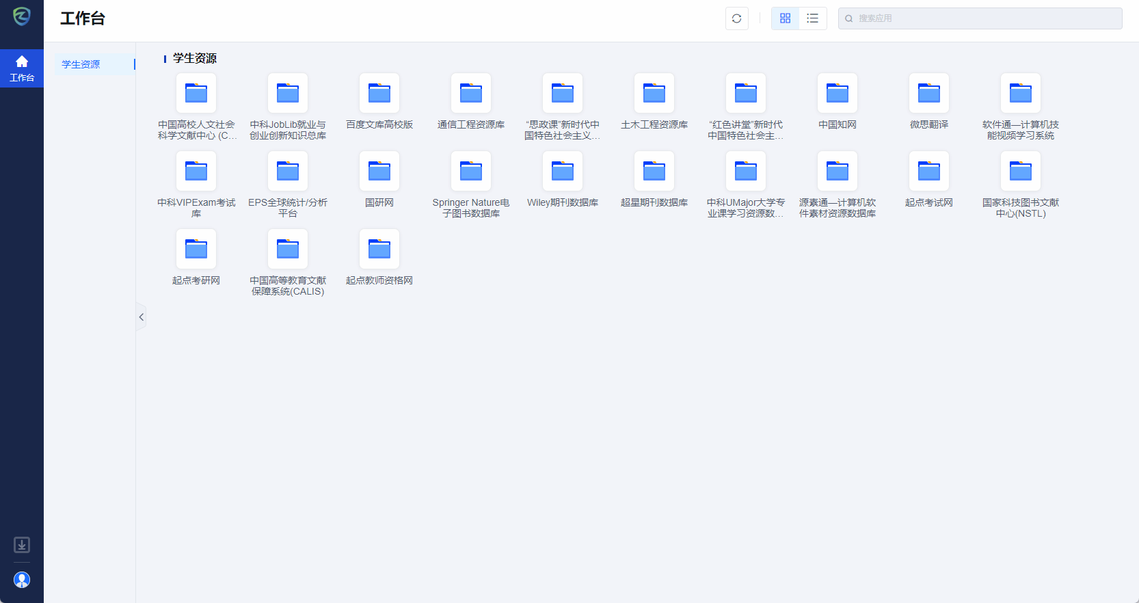Click the app logo at top left

tap(22, 16)
